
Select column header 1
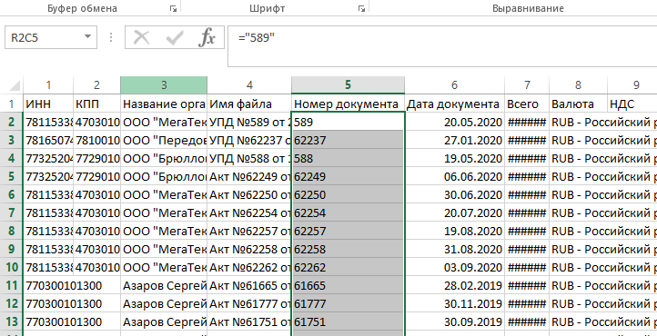48,85
